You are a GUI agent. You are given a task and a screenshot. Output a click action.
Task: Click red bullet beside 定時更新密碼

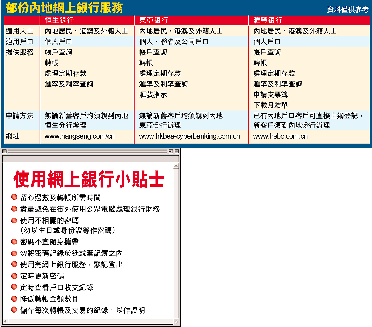14,276
